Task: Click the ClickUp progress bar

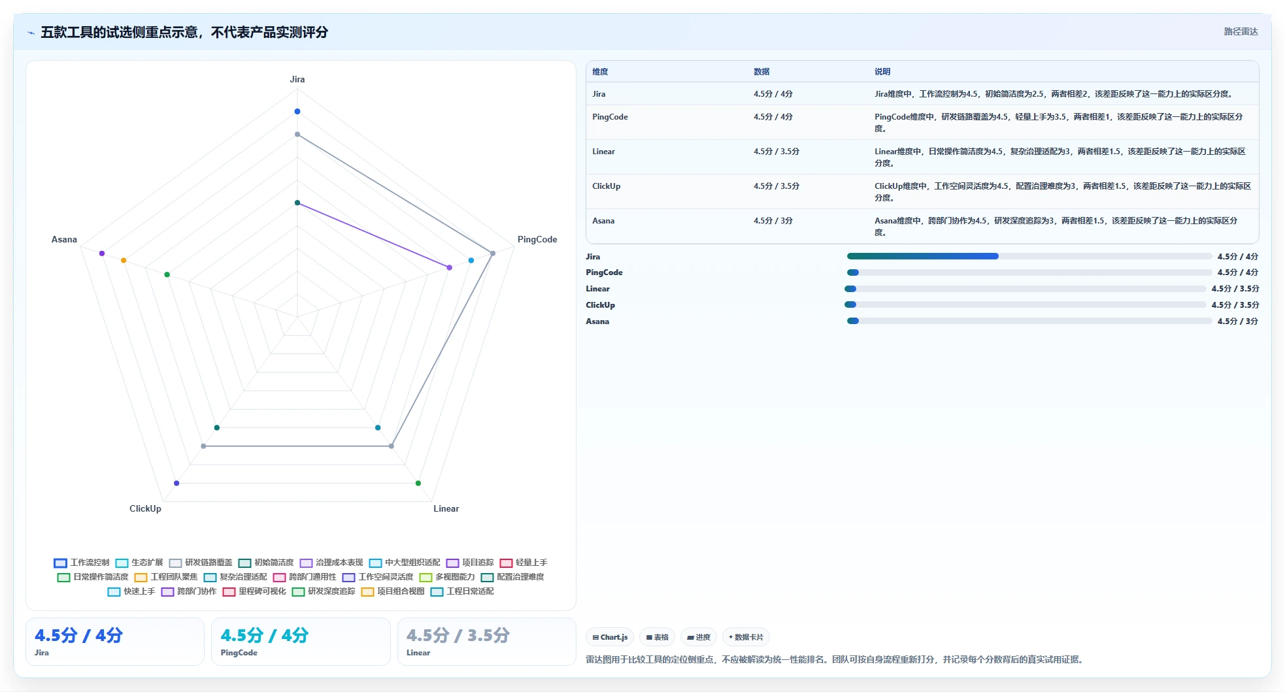Action: click(1026, 305)
